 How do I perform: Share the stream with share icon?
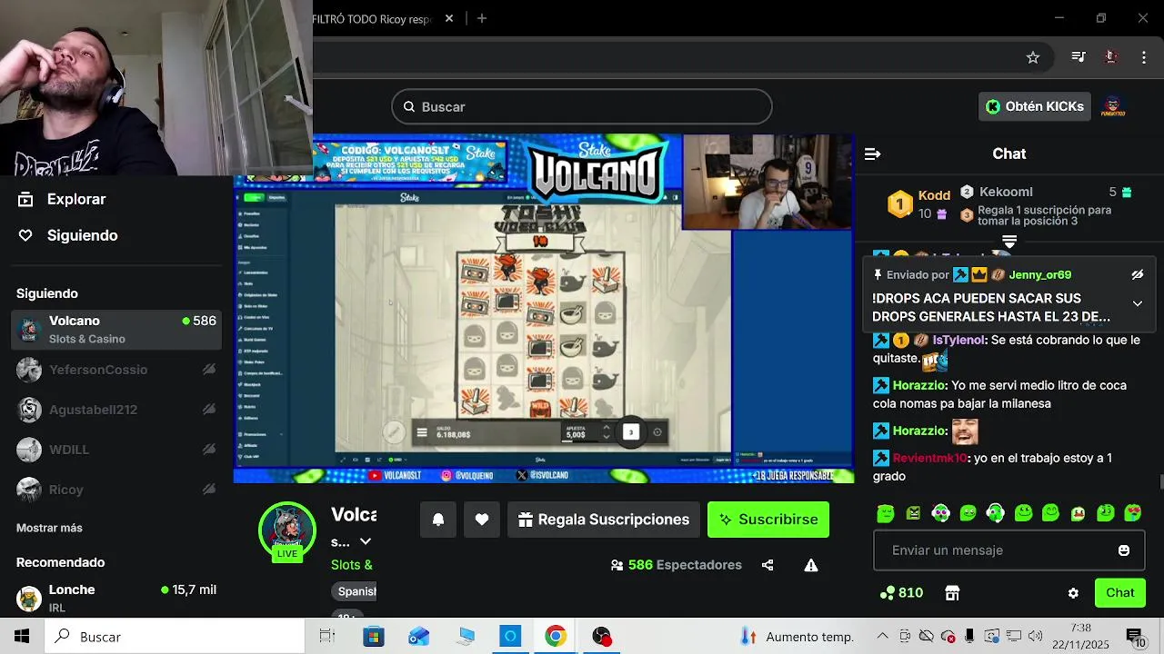pyautogui.click(x=768, y=565)
